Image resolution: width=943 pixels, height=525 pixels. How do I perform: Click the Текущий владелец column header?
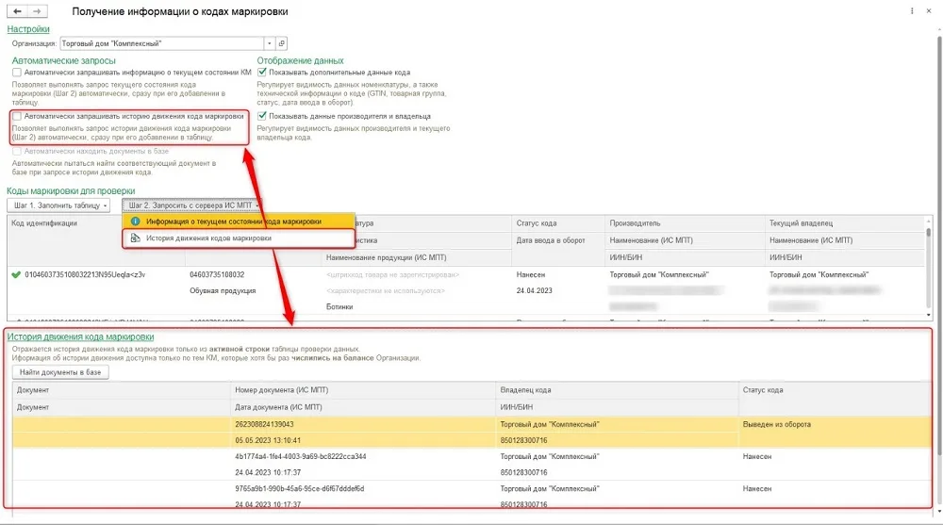click(801, 223)
